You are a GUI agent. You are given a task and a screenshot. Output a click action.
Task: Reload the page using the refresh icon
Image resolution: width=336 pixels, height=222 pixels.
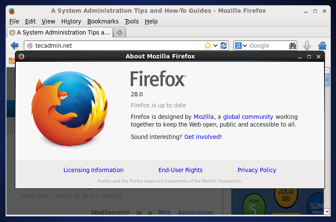[x=224, y=46]
